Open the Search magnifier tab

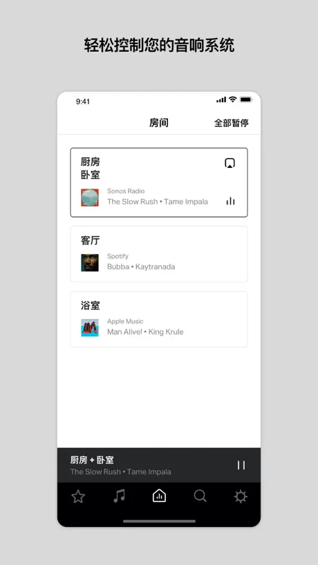(x=200, y=496)
